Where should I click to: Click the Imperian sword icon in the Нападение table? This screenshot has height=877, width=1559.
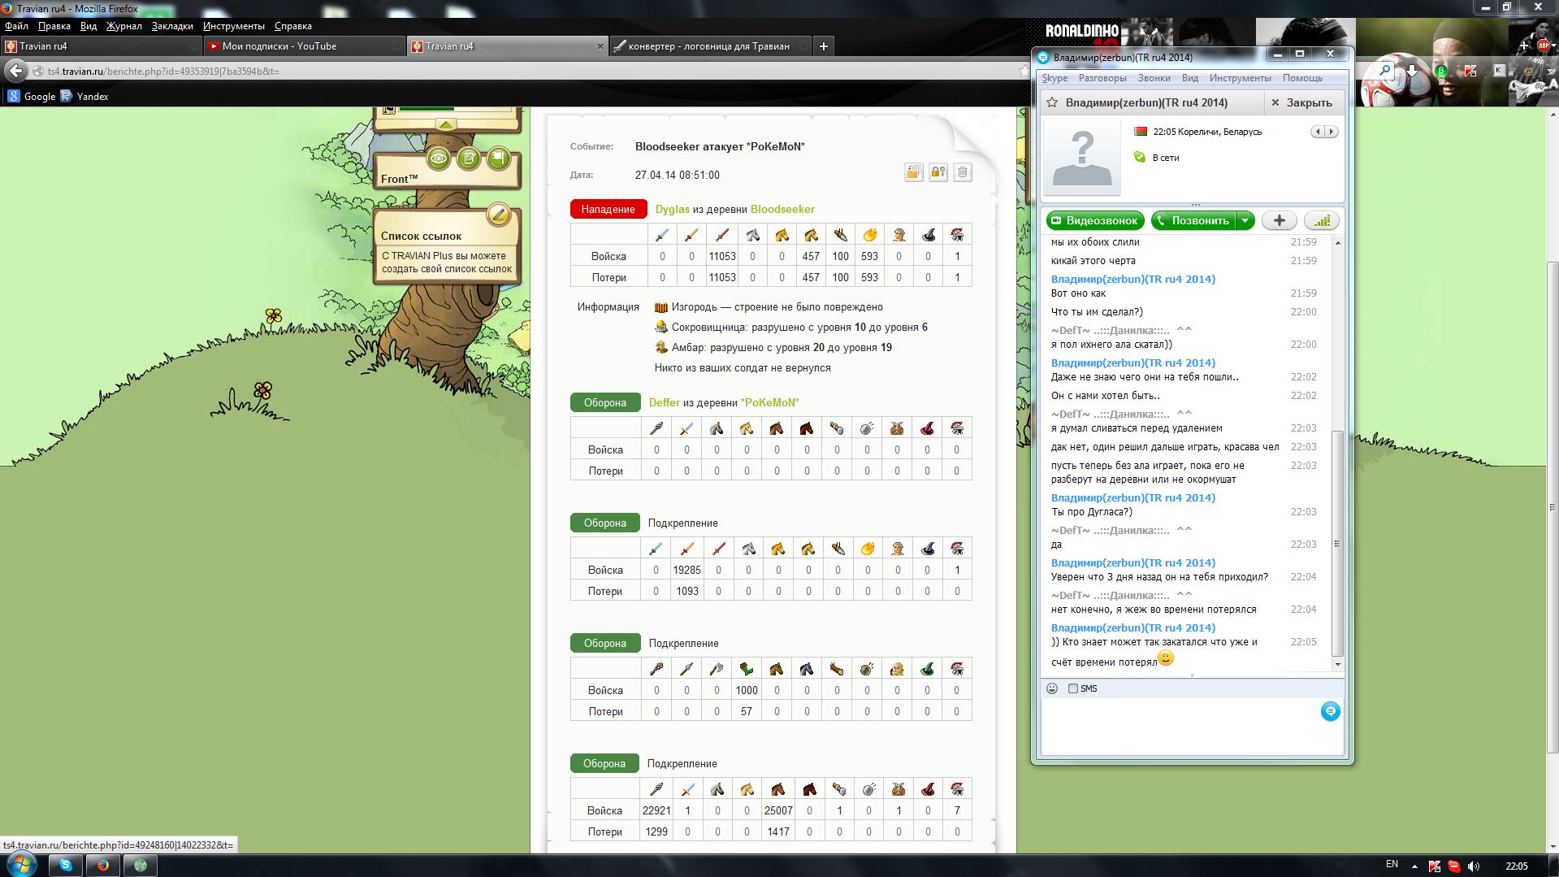(x=721, y=235)
